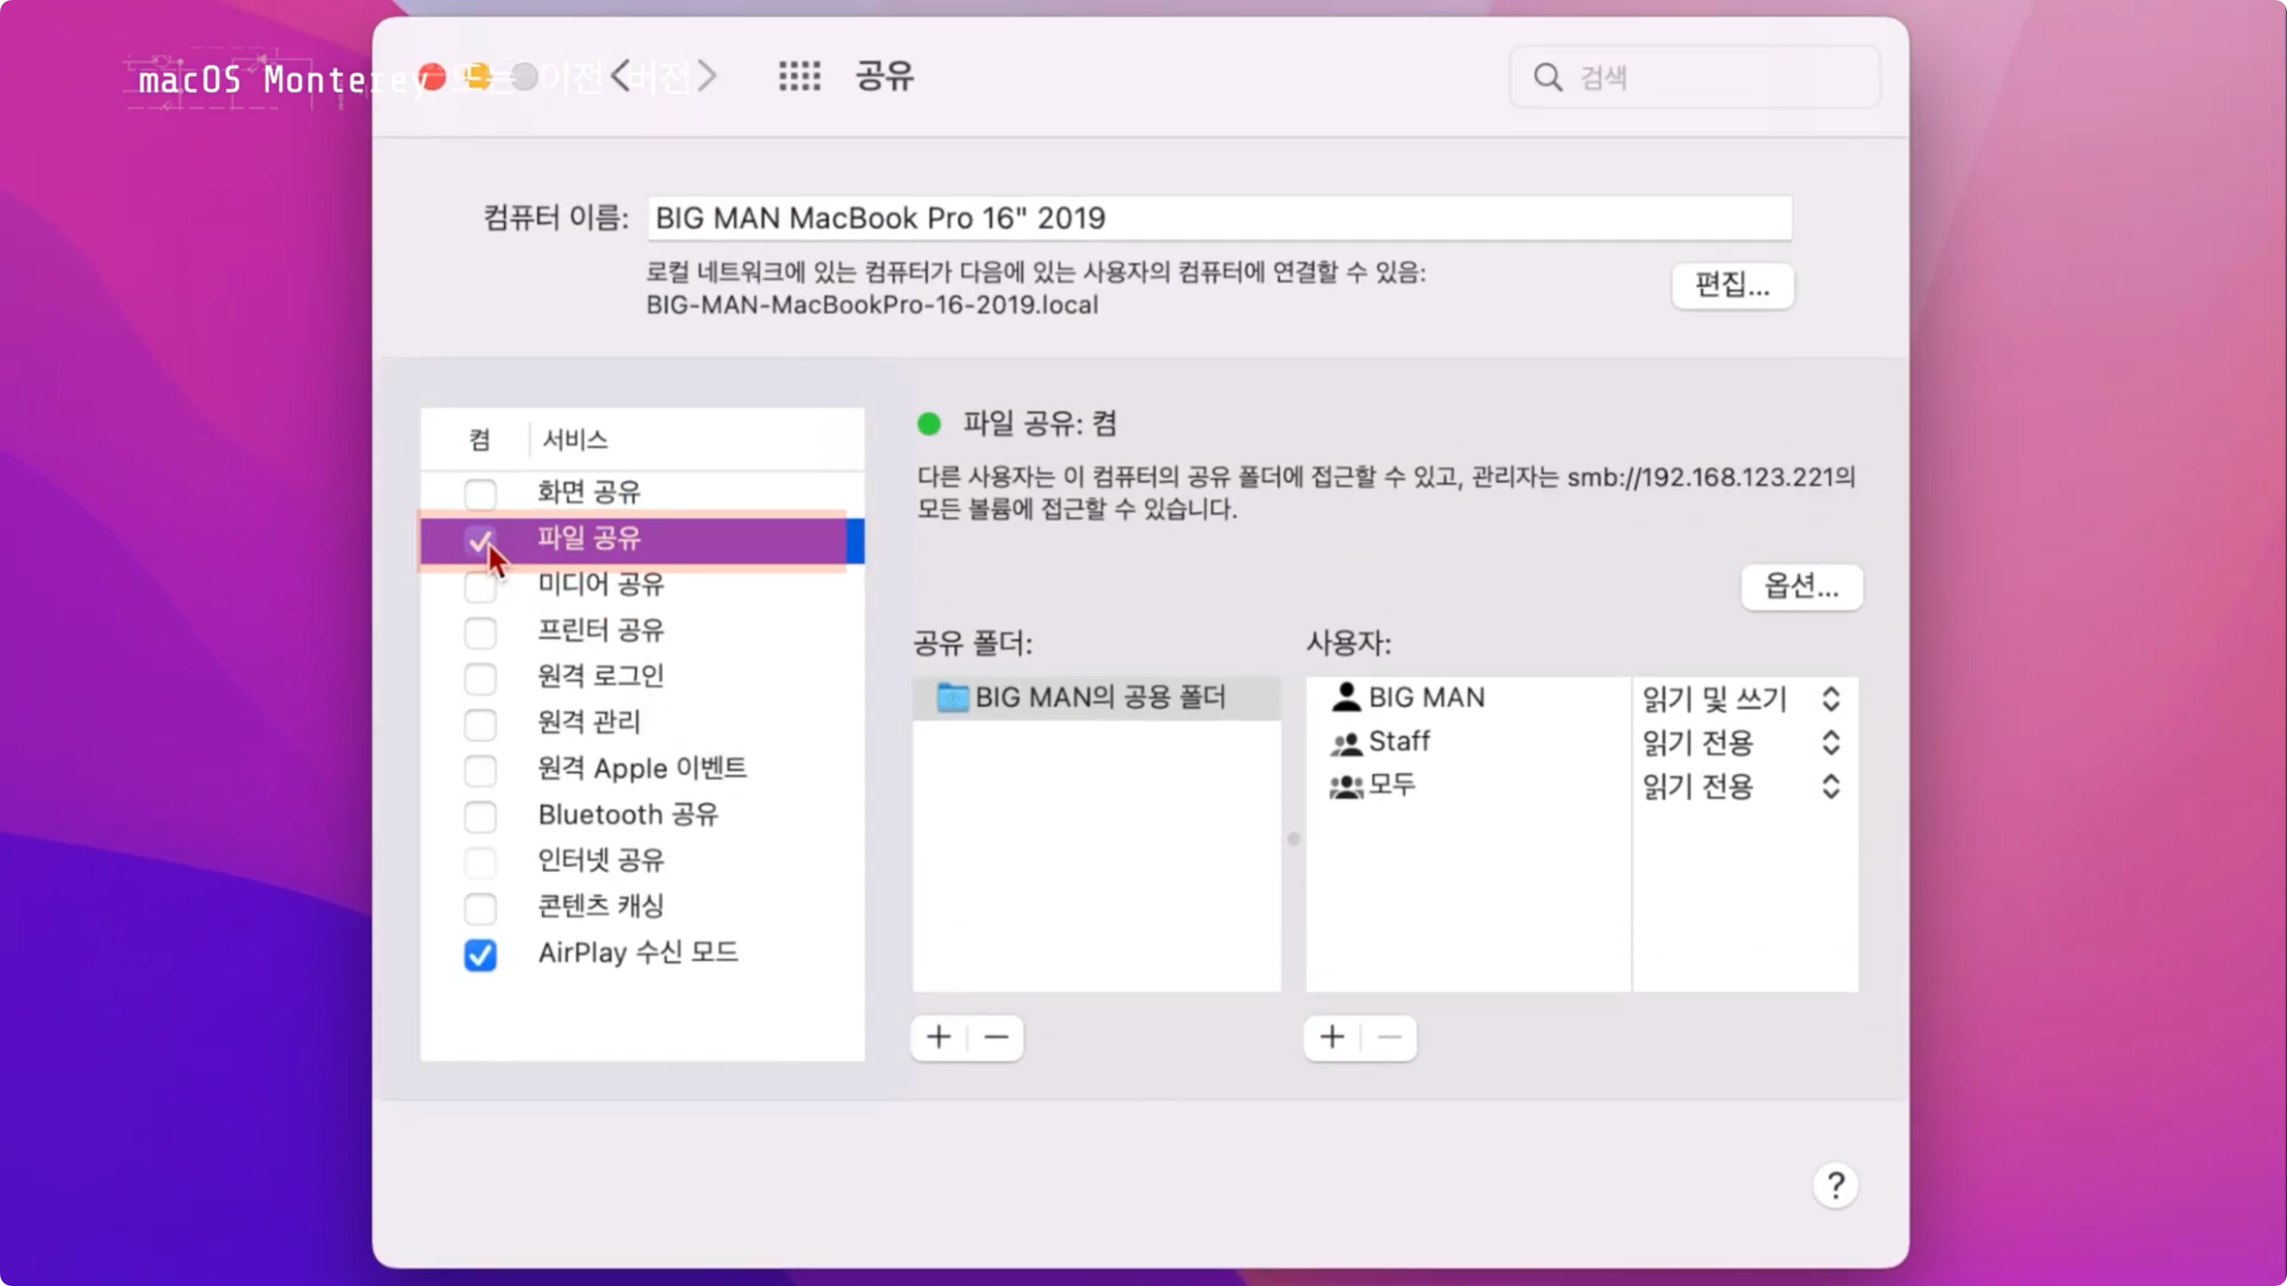Screen dimensions: 2287x1286
Task: Enable the 화면 공유 checkbox
Action: pyautogui.click(x=480, y=494)
